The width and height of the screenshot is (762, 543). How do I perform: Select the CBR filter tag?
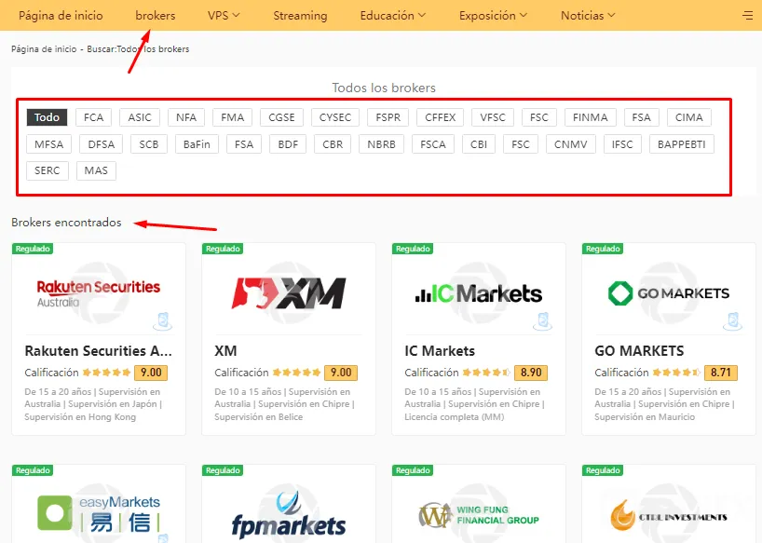(333, 144)
